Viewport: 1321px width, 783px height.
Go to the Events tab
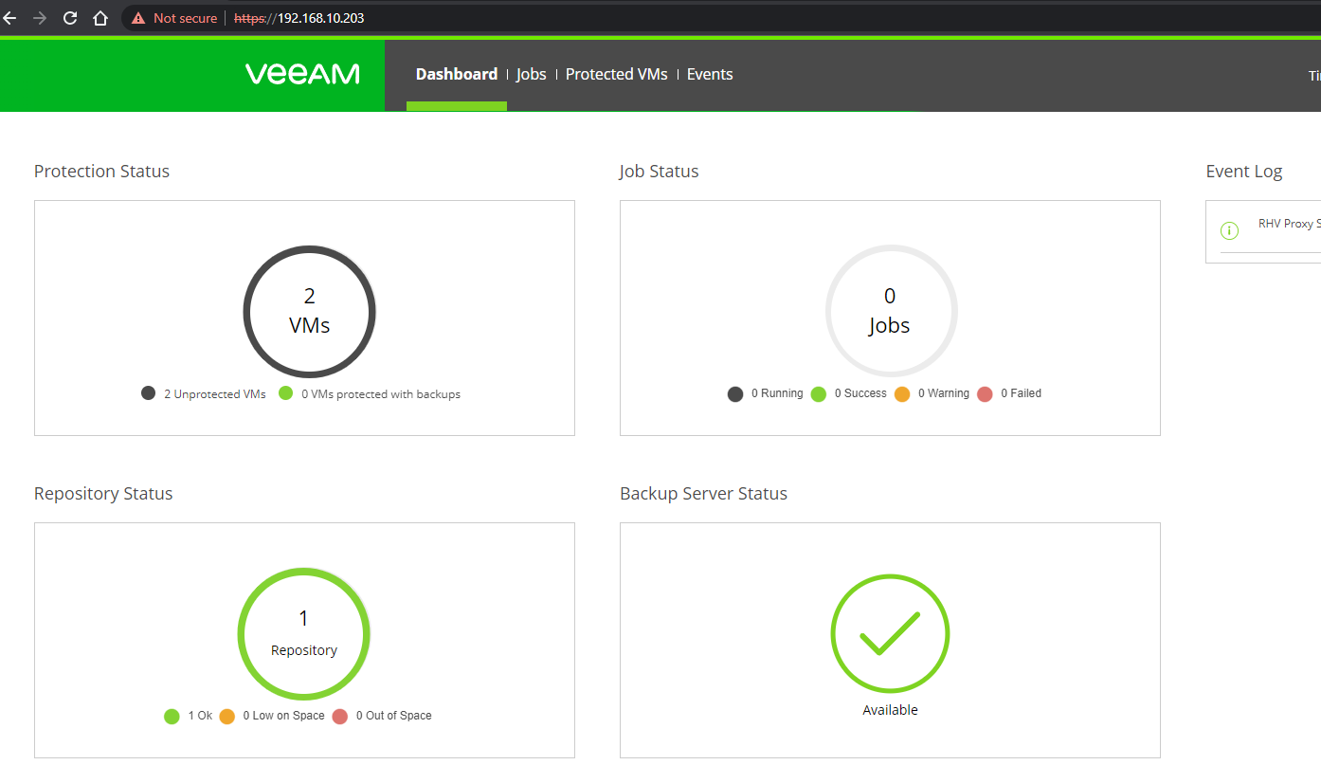point(710,74)
